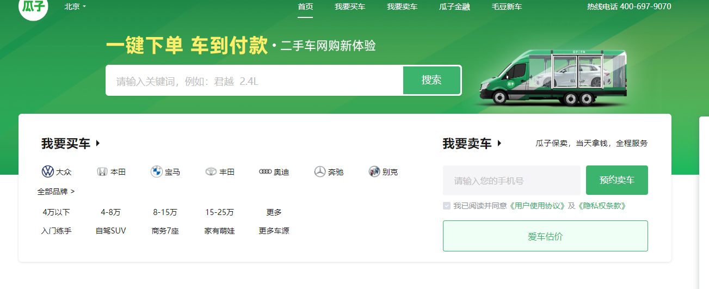Click the delivery truck banner image
The height and width of the screenshot is (289, 709).
click(552, 77)
